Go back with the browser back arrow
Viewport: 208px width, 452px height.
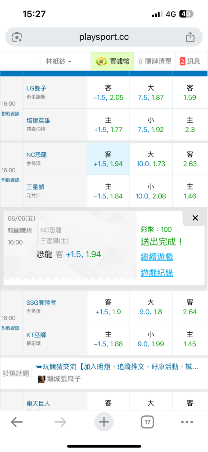(x=17, y=422)
